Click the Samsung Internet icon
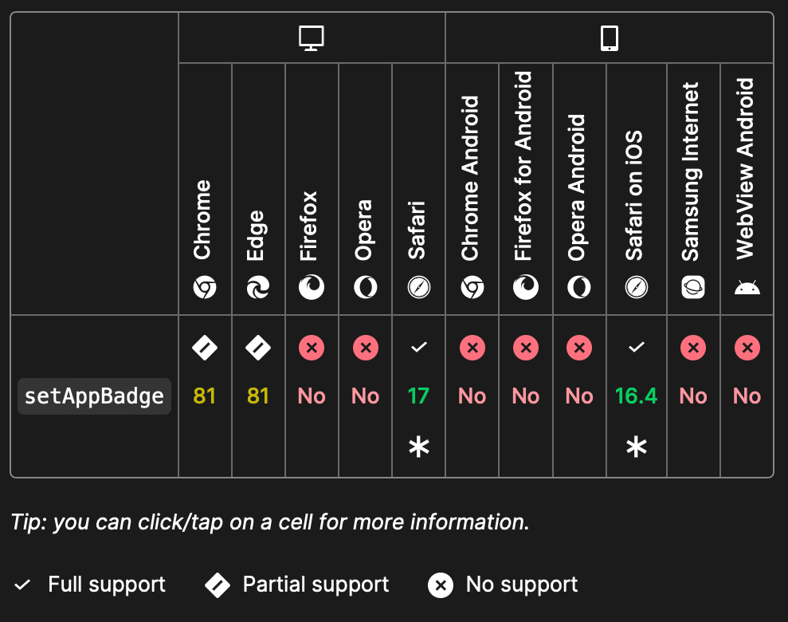 click(x=692, y=288)
